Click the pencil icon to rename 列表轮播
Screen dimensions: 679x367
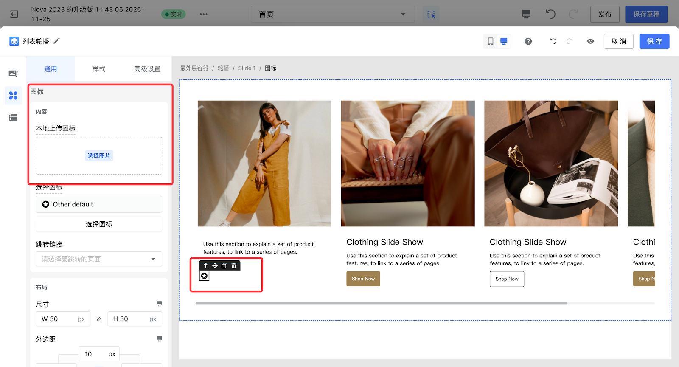(56, 41)
